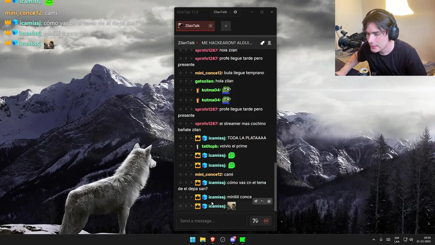Open File Explorer from taskbar
This screenshot has height=245, width=435.
[203, 240]
